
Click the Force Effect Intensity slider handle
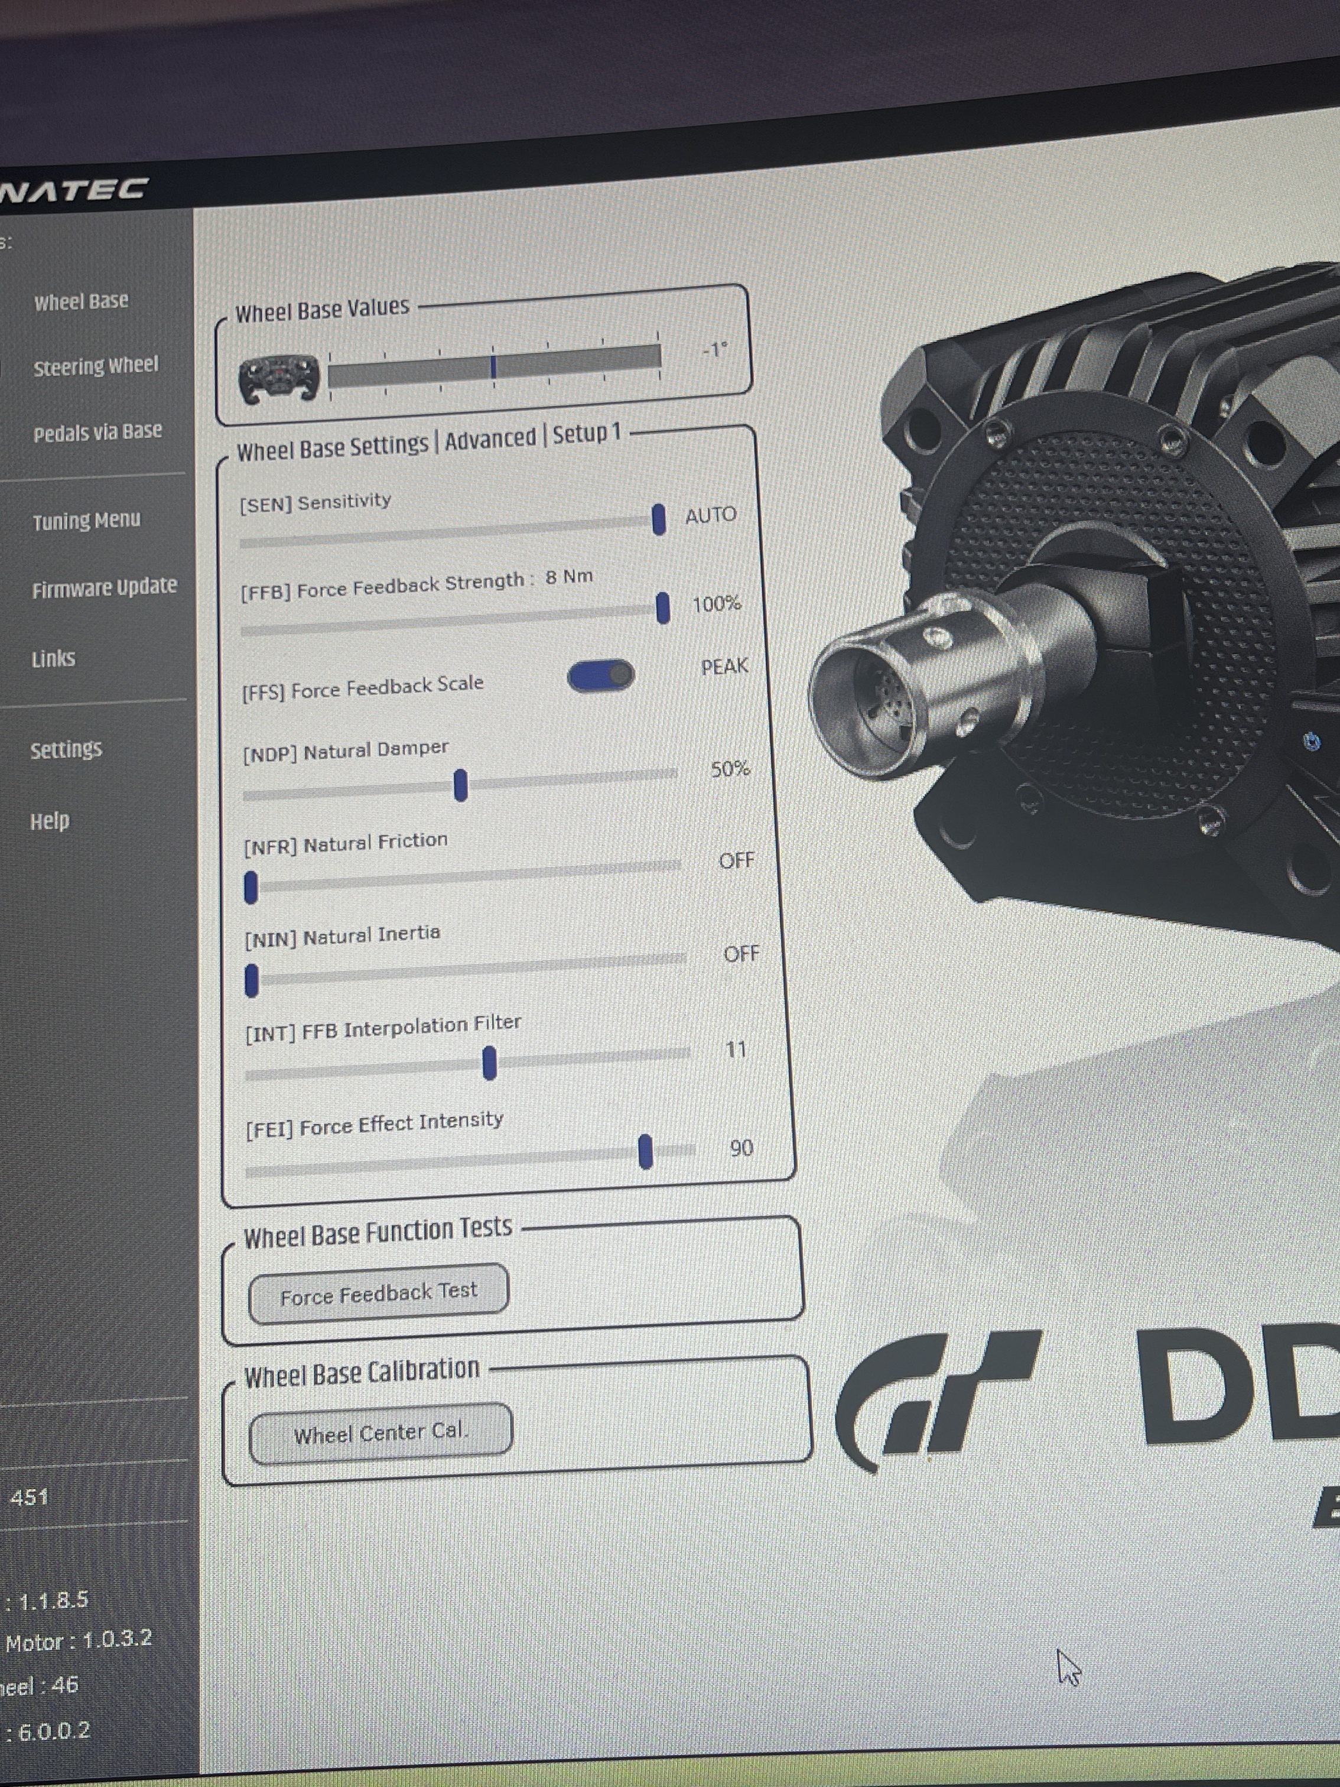pyautogui.click(x=645, y=1152)
